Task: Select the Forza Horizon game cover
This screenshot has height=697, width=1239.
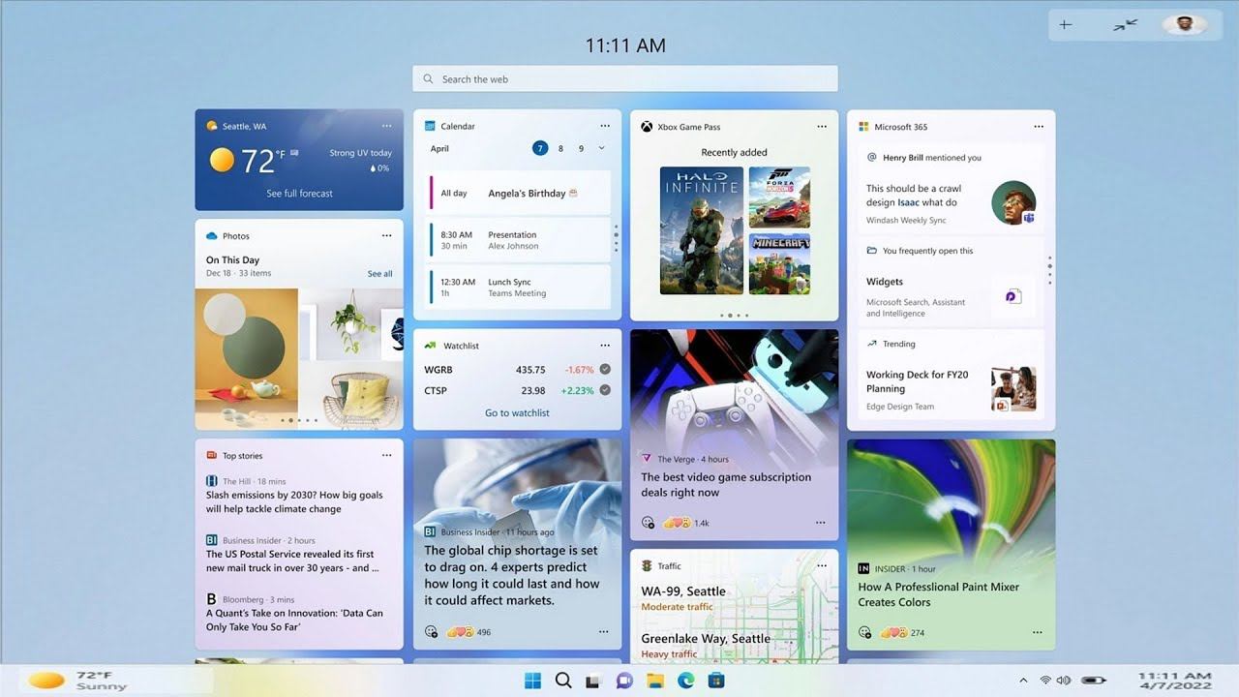Action: coord(779,197)
